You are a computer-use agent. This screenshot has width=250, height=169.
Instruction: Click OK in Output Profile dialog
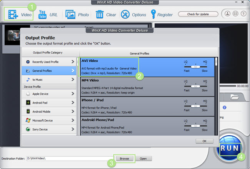[x=204, y=141]
